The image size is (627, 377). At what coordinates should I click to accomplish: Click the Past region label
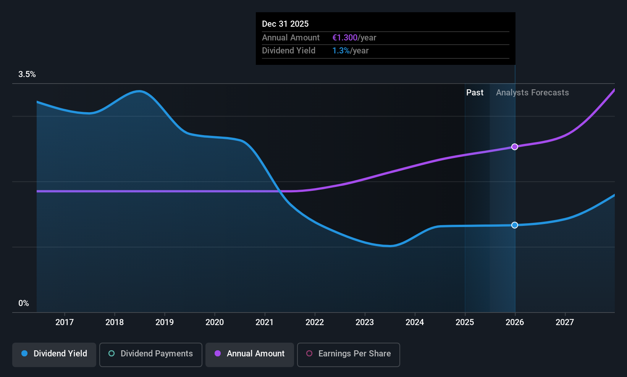tap(475, 93)
